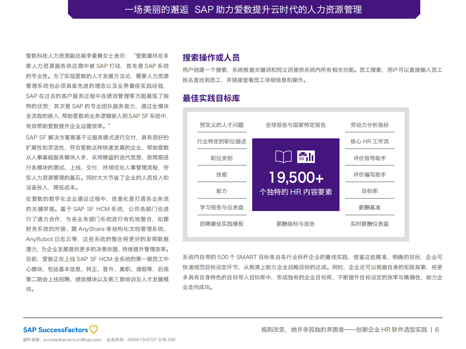
Task: Click the yellow heart icon next to SAP SuccessFactors
Action: click(93, 329)
